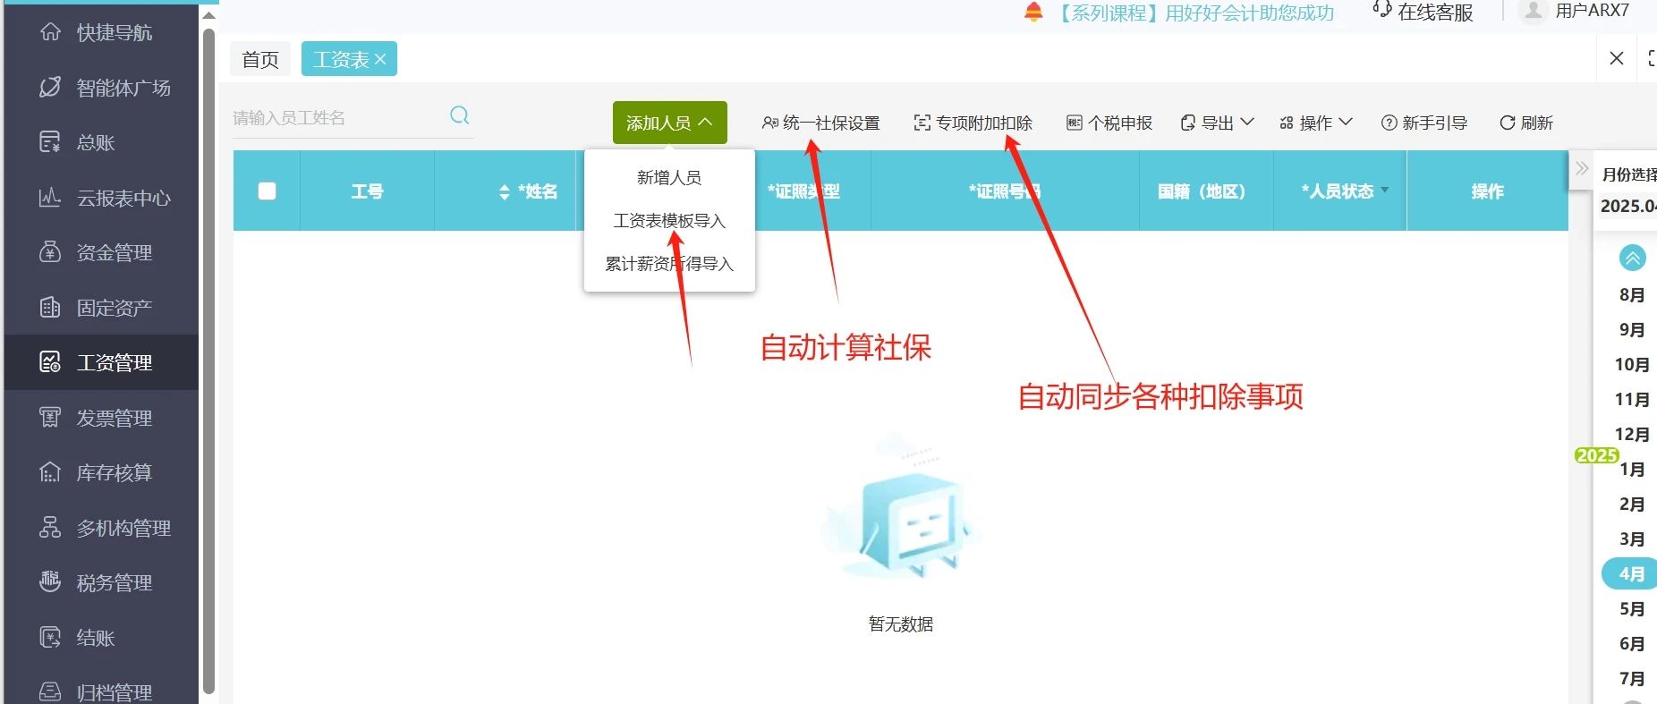Click the 税务管理 tax icon

coord(50,582)
